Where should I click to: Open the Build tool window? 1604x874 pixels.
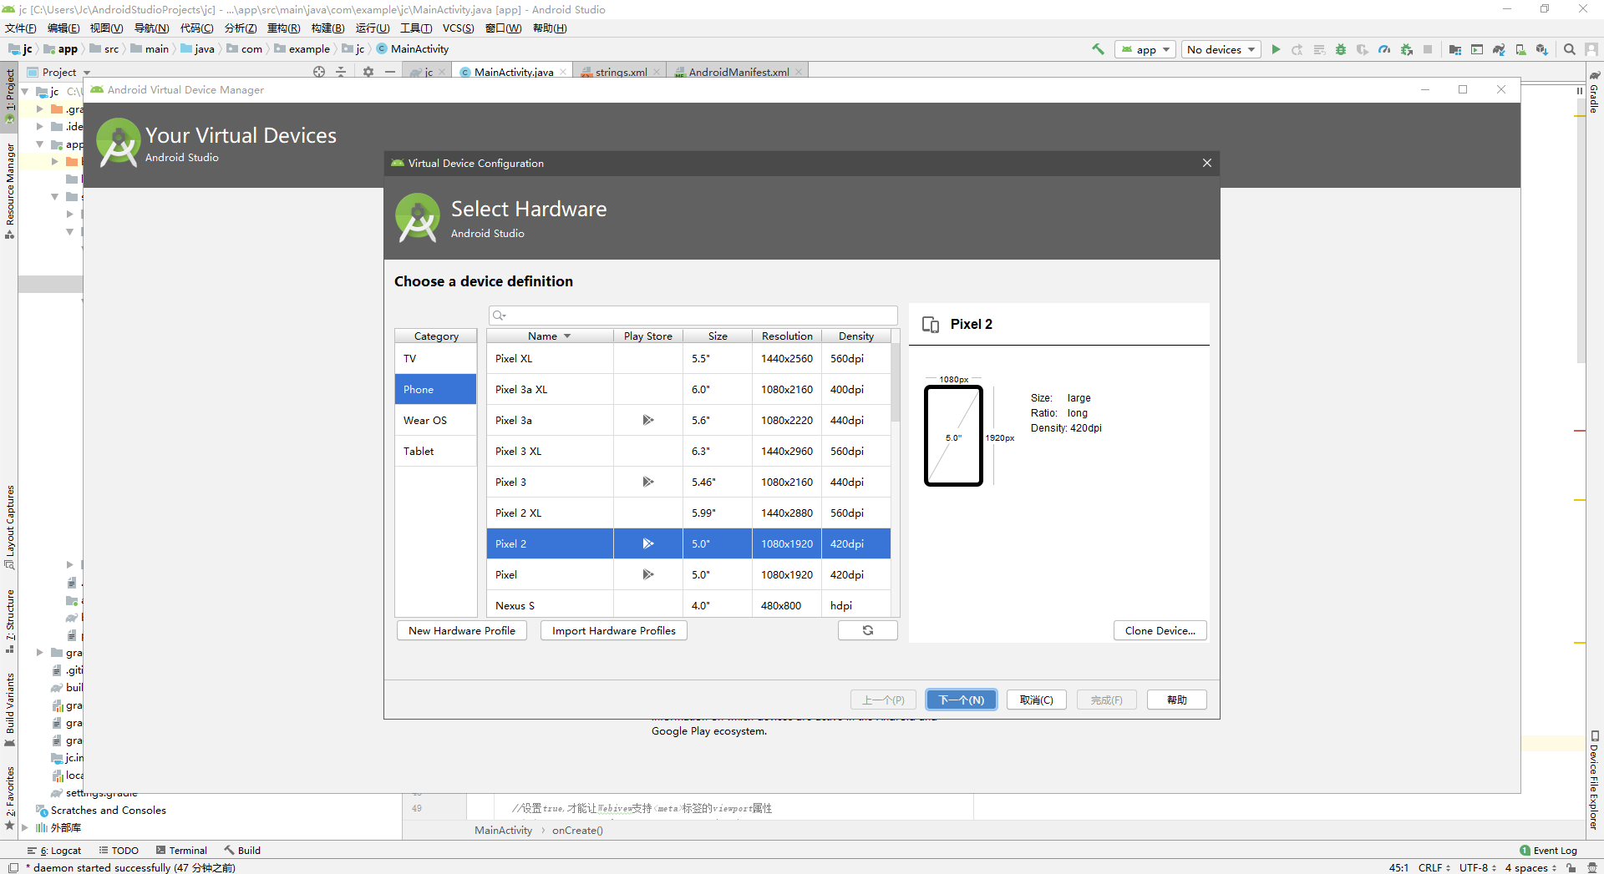pyautogui.click(x=242, y=850)
